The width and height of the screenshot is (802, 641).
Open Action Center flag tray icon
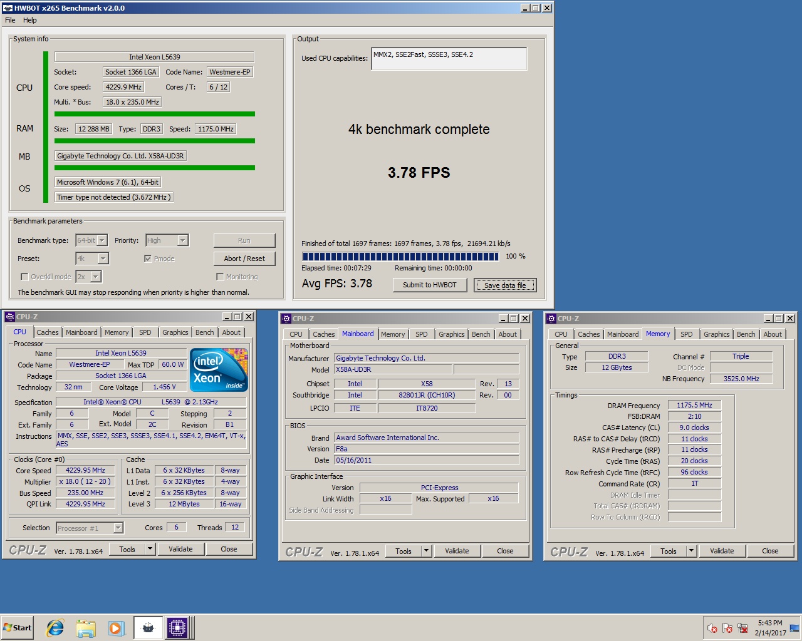727,628
